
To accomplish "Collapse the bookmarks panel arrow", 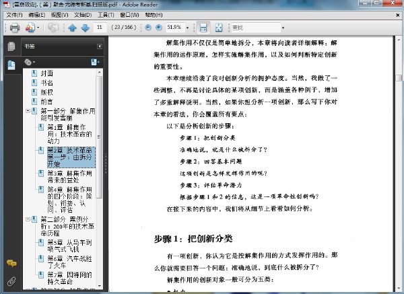I will pyautogui.click(x=100, y=46).
